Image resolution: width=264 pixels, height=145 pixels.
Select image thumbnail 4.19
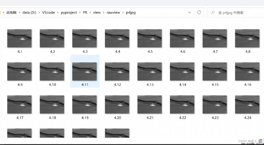(84, 105)
